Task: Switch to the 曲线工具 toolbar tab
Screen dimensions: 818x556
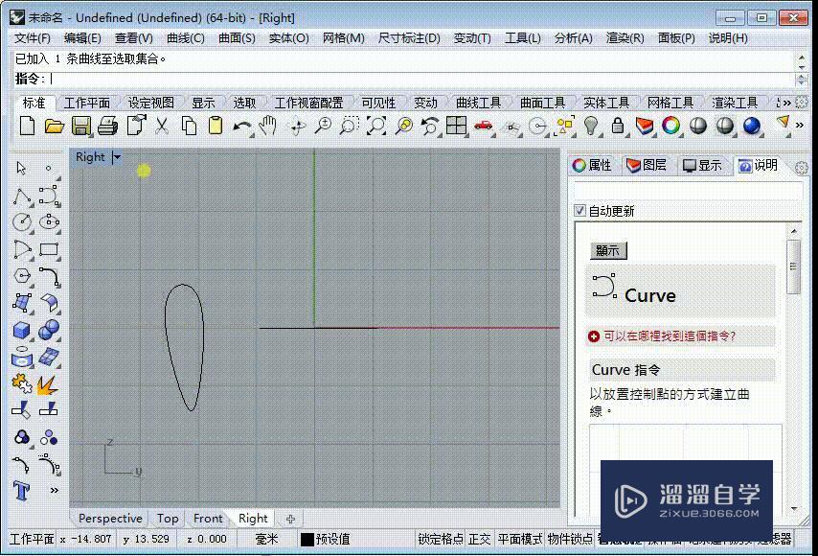Action: (x=478, y=103)
